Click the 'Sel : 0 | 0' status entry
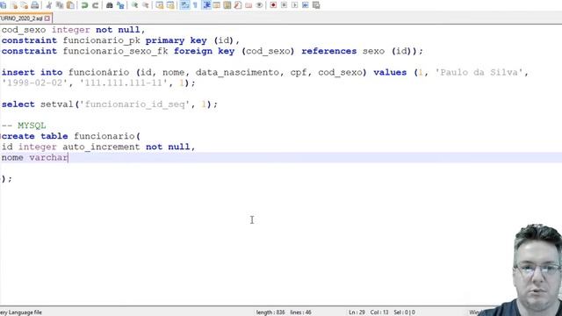The width and height of the screenshot is (562, 316). click(404, 312)
